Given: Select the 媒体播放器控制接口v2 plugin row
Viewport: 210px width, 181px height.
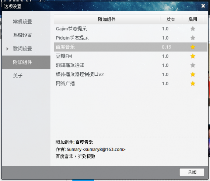Looking at the screenshot, I should pyautogui.click(x=131, y=74).
